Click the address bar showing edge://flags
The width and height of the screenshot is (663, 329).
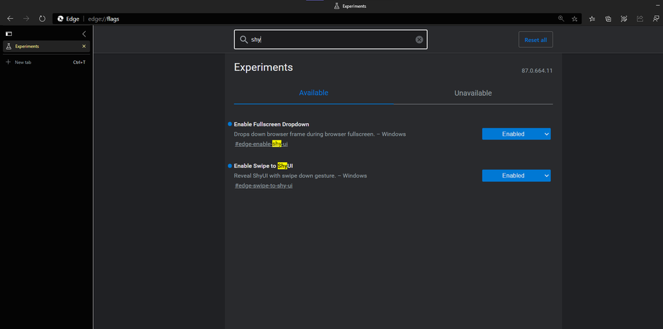pyautogui.click(x=316, y=19)
